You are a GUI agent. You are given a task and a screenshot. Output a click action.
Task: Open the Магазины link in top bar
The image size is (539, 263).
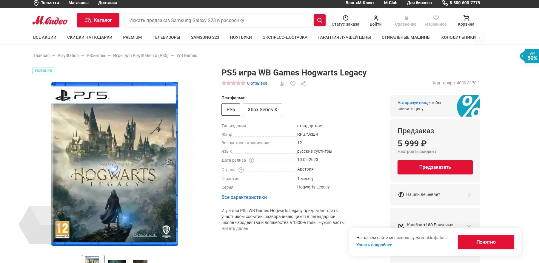click(x=78, y=3)
